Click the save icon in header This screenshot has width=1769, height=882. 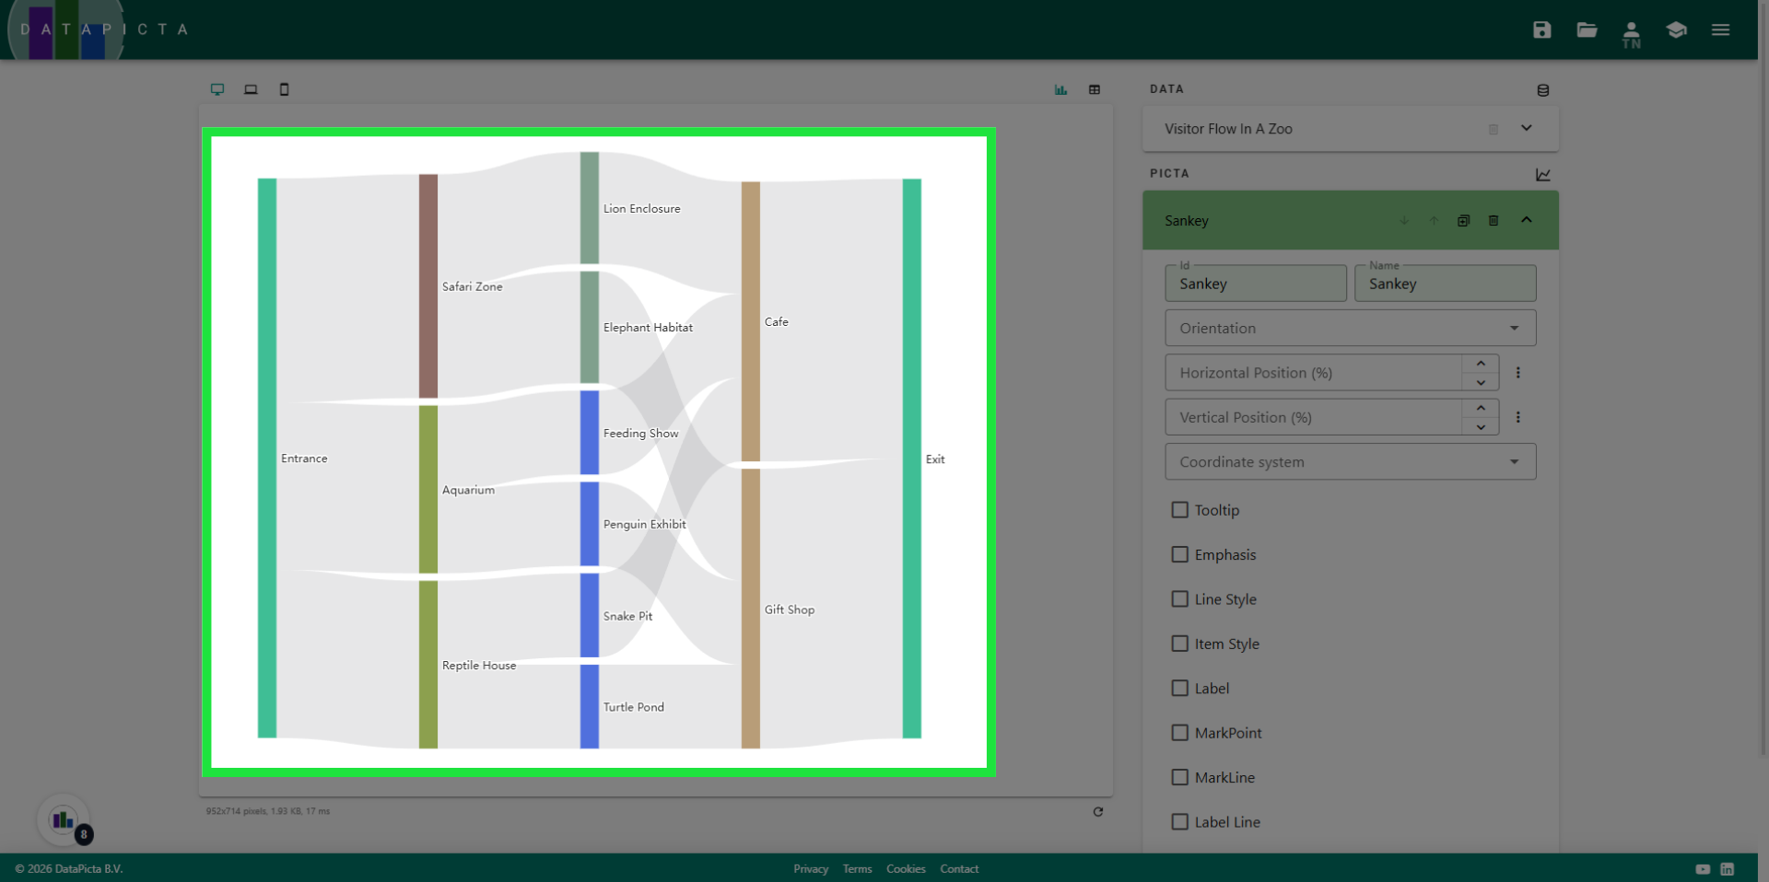pyautogui.click(x=1541, y=29)
